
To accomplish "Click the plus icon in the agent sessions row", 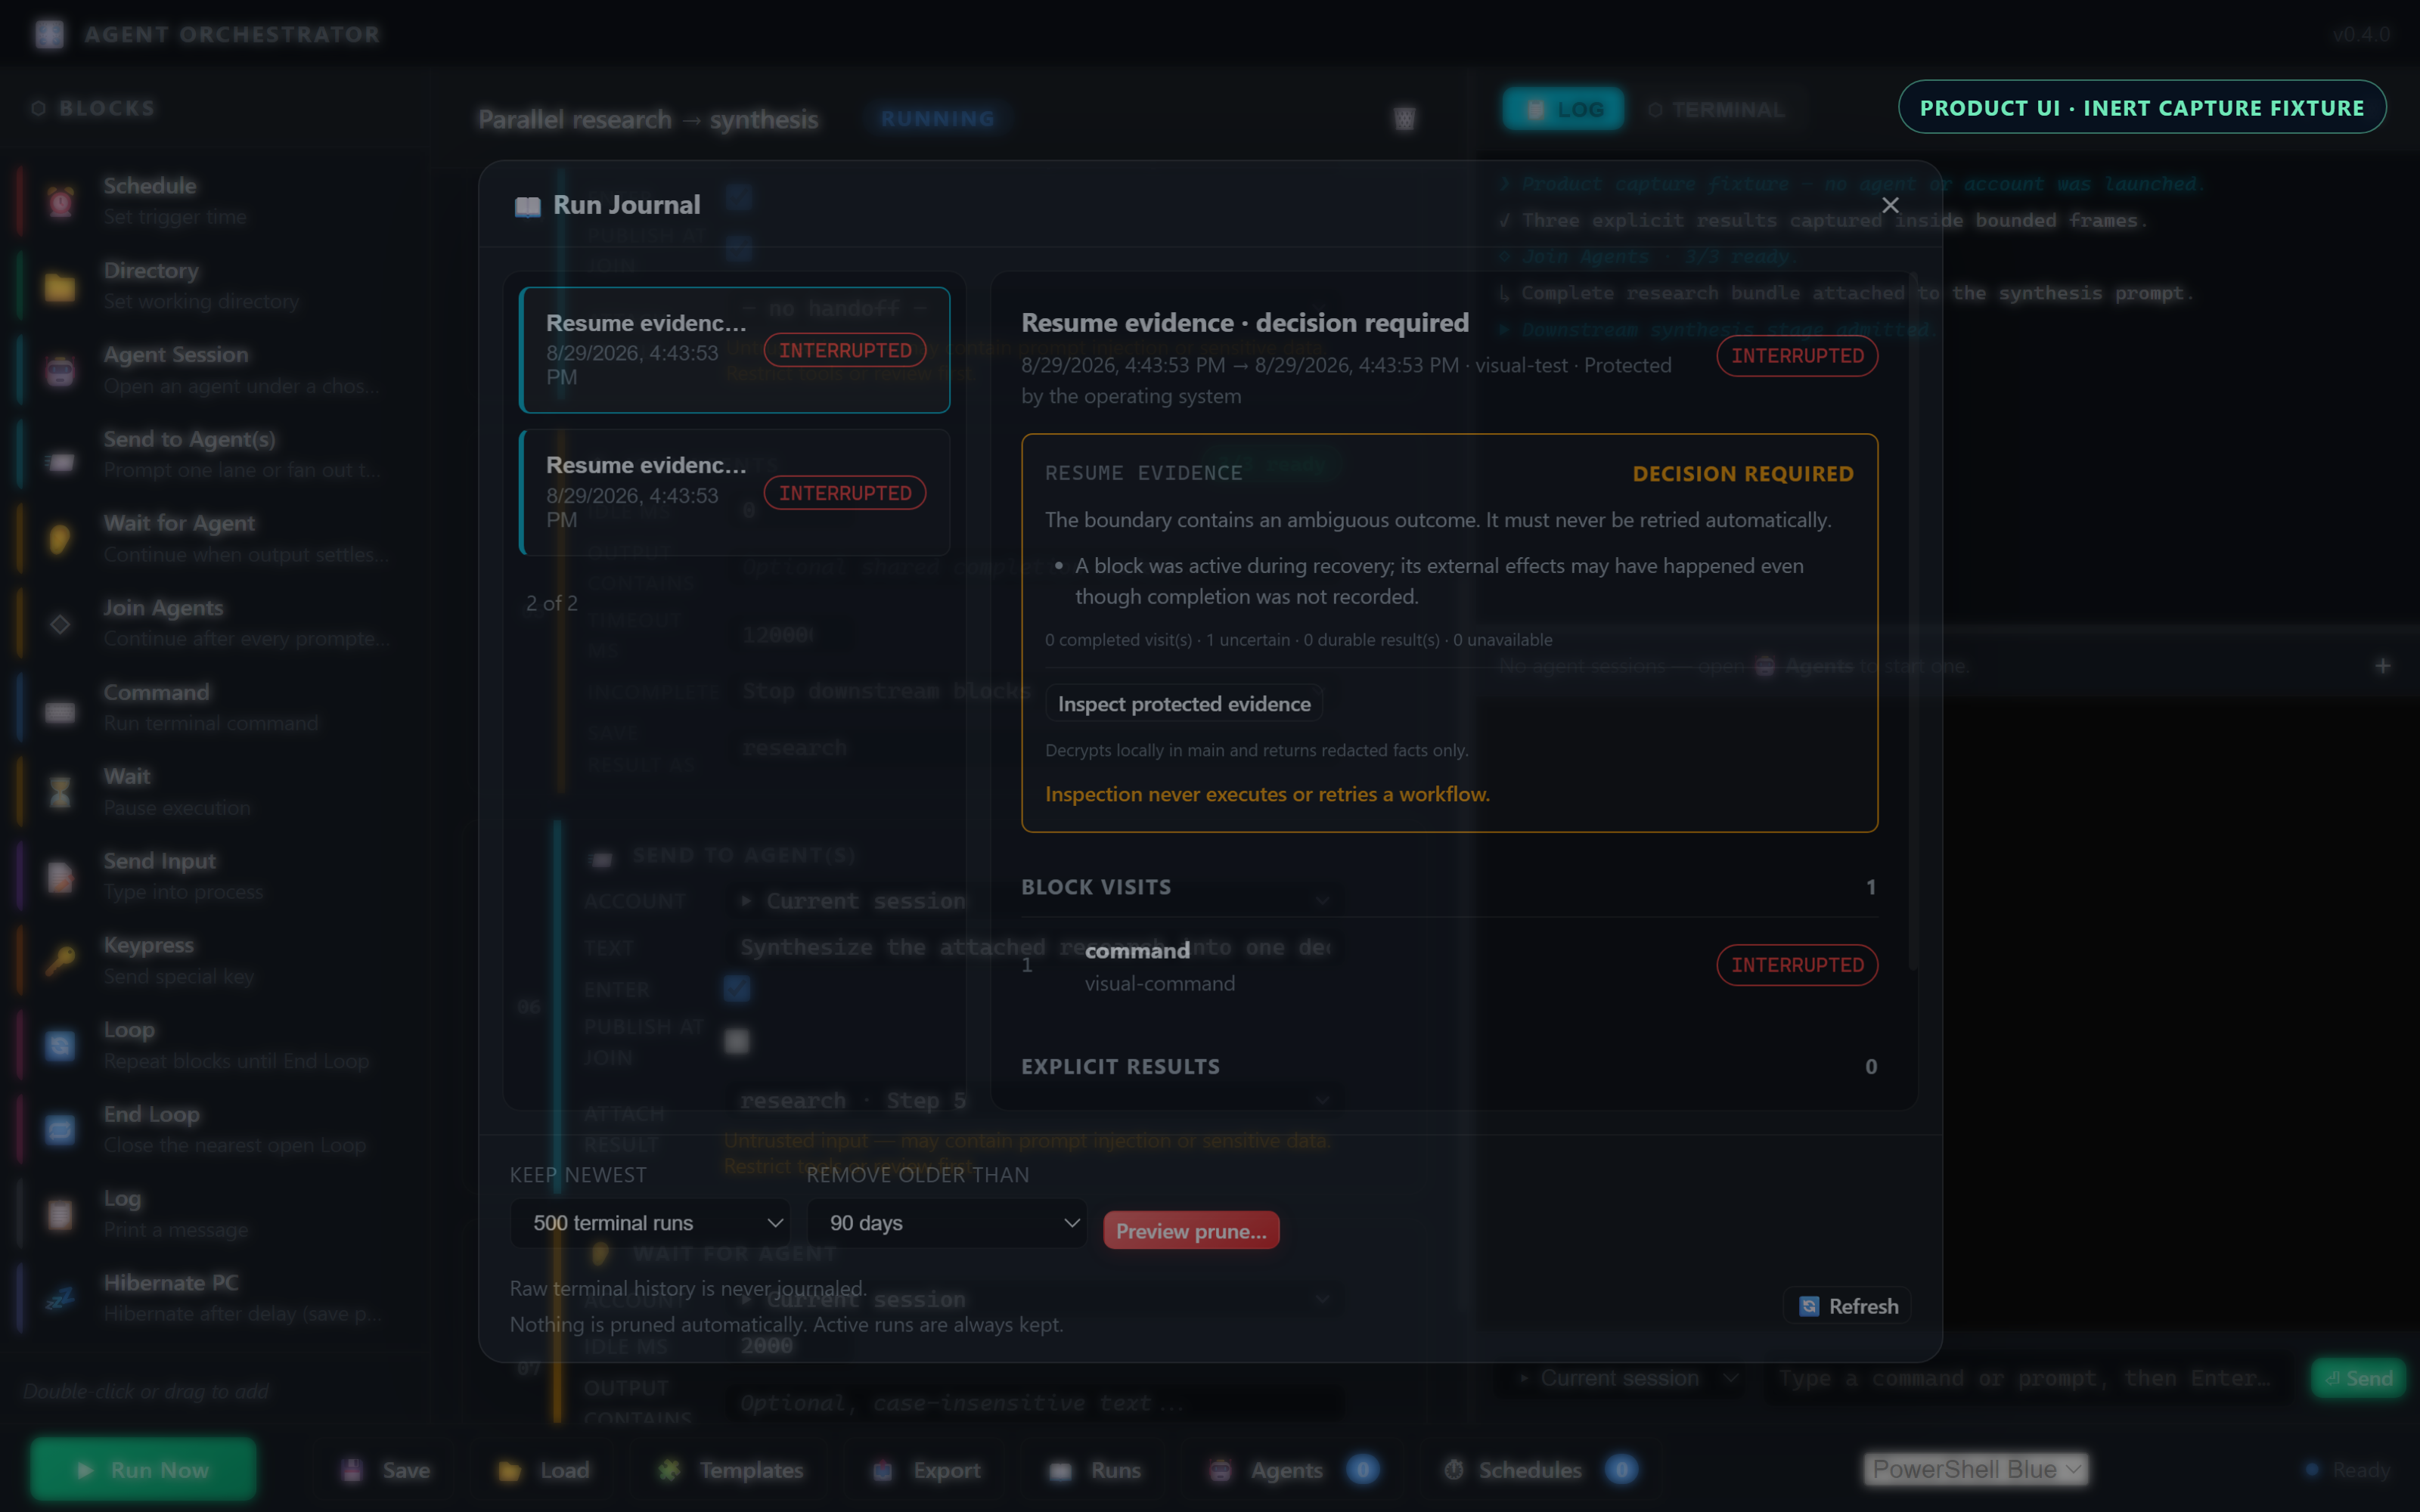I will 2383,666.
